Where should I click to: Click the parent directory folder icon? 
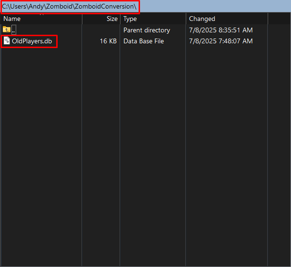(x=7, y=30)
